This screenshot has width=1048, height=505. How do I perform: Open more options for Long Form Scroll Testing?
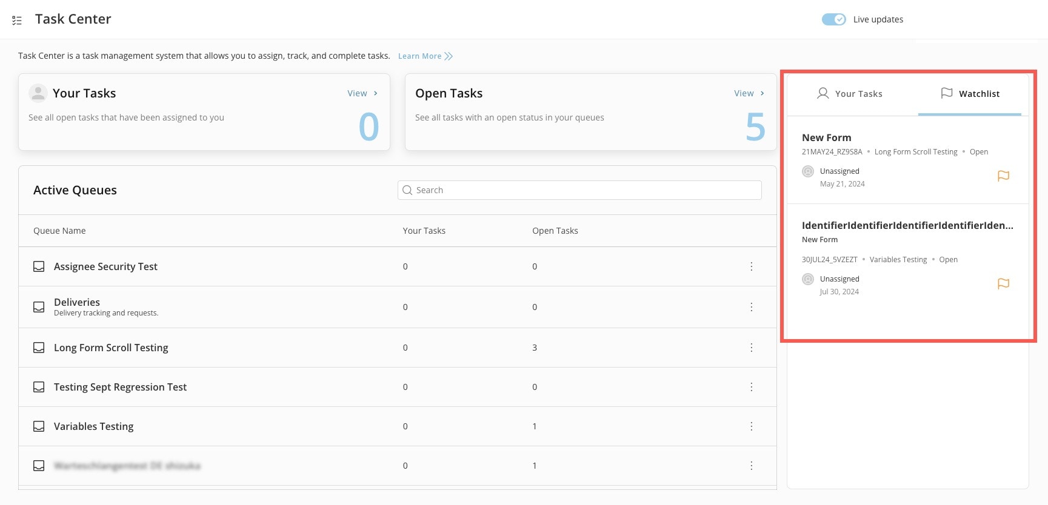tap(752, 348)
